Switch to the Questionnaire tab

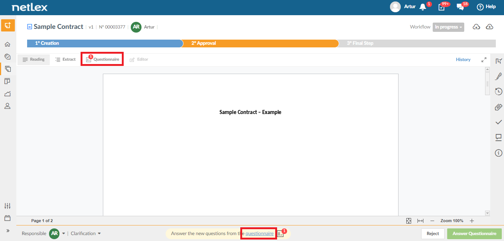[x=103, y=60]
